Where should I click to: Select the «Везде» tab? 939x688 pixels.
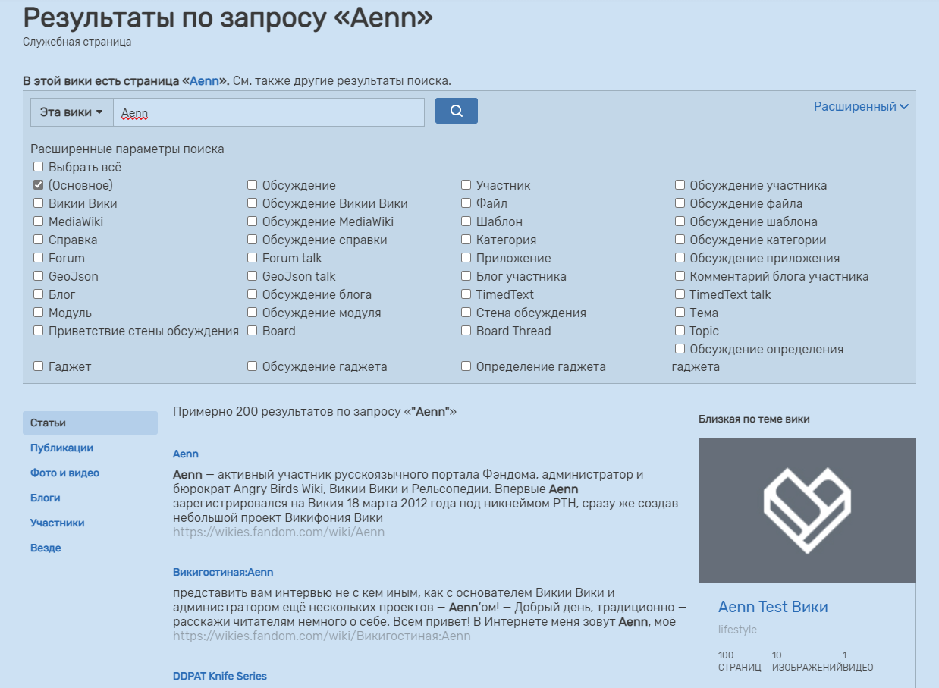46,548
